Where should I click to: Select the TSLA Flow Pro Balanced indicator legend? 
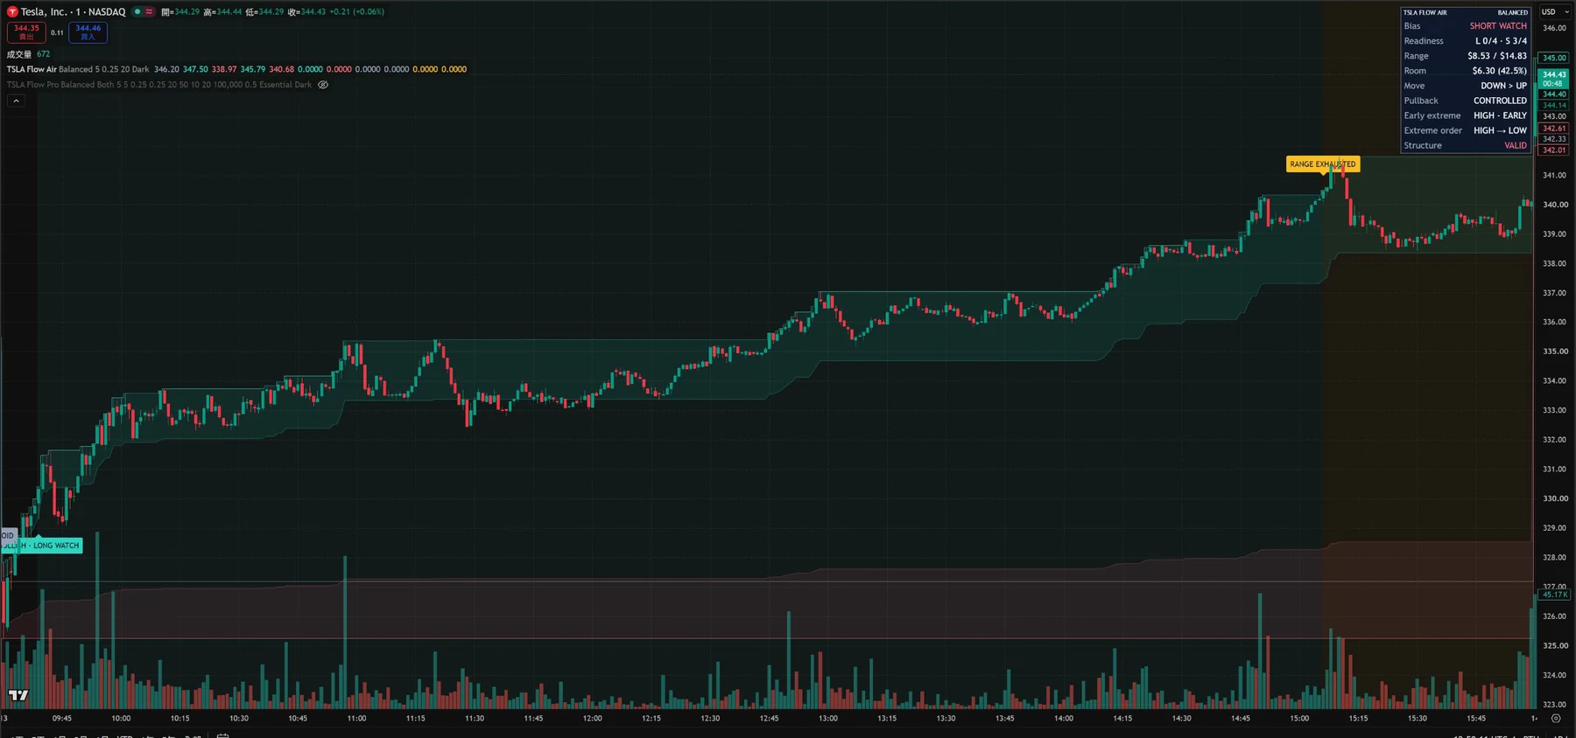(159, 85)
